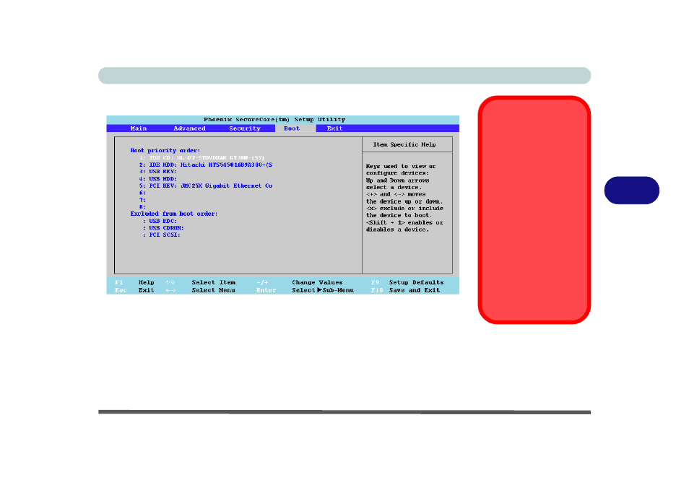Select boot entry 4 USB HDD
689x485 pixels.
coord(158,179)
